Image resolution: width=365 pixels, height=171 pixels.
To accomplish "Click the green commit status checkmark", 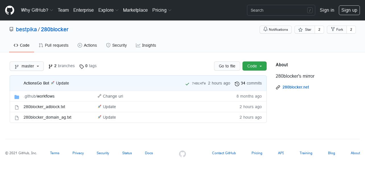I will 187,84.
